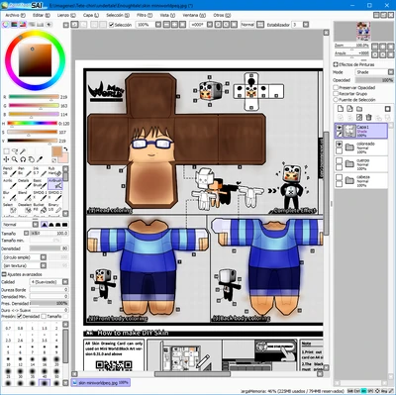Open the Editar menu

point(42,15)
